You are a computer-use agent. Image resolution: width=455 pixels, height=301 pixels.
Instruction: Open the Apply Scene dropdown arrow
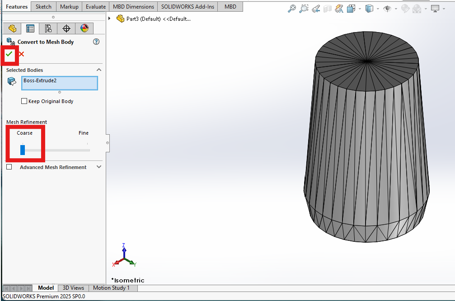pos(426,9)
